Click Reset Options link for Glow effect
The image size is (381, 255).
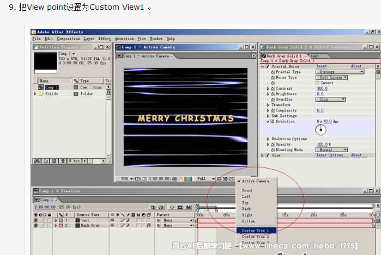329,155
